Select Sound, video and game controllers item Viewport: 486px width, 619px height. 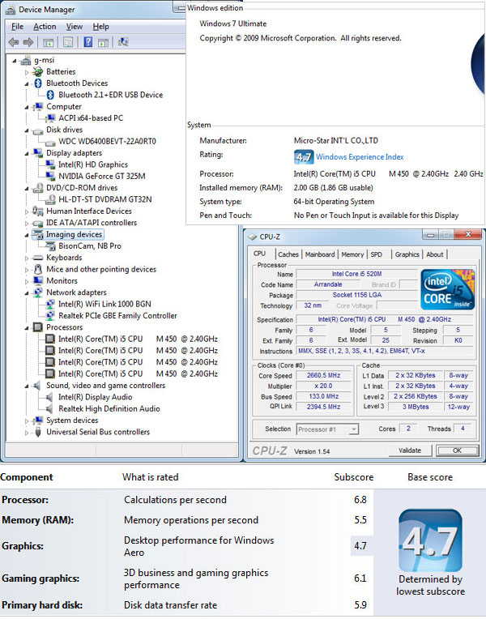point(105,386)
